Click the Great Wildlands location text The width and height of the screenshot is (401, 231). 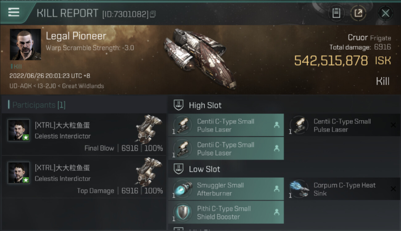pyautogui.click(x=83, y=86)
